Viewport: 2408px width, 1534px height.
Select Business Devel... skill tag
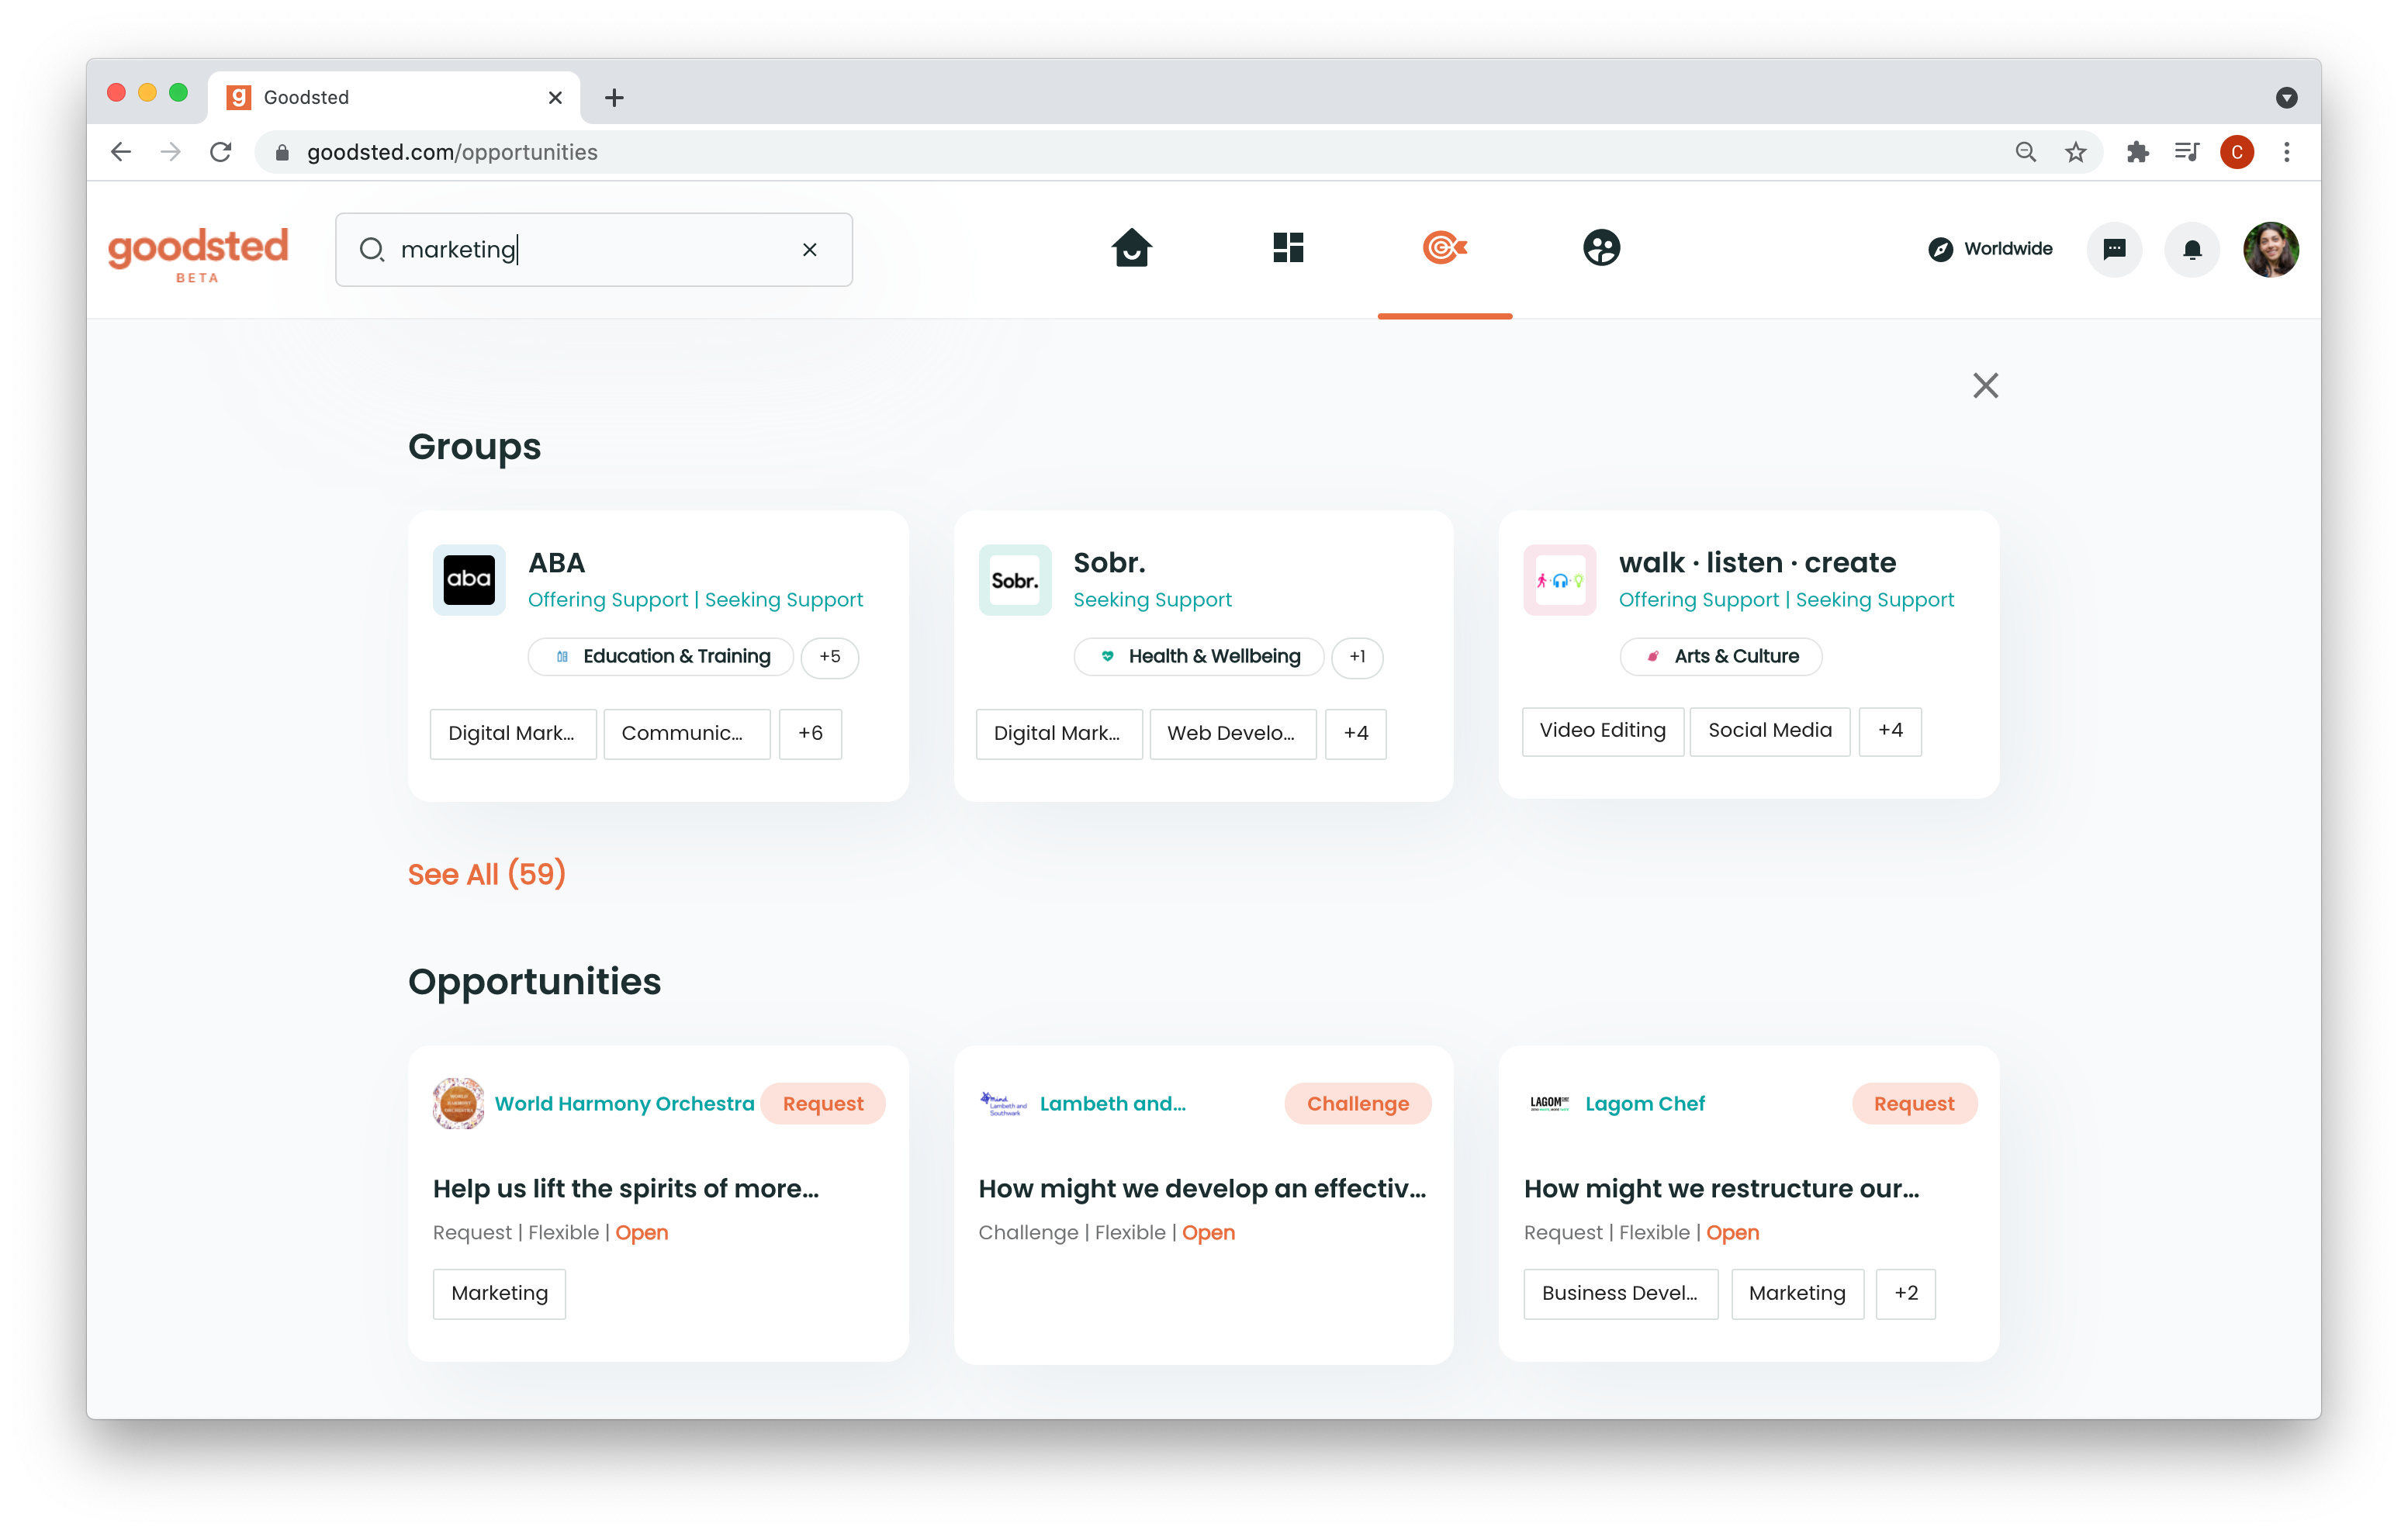(1621, 1294)
